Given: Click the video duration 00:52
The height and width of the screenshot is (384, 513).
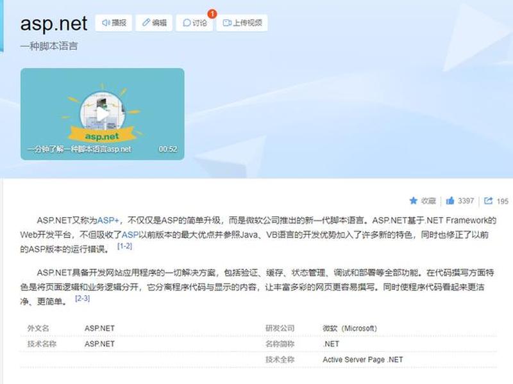Looking at the screenshot, I should [168, 149].
